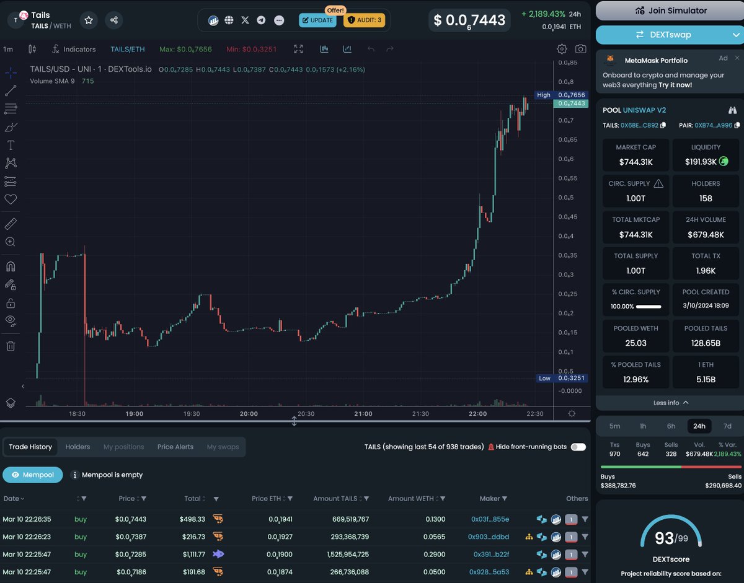The width and height of the screenshot is (744, 583).
Task: Open the Indicators menu
Action: [74, 49]
